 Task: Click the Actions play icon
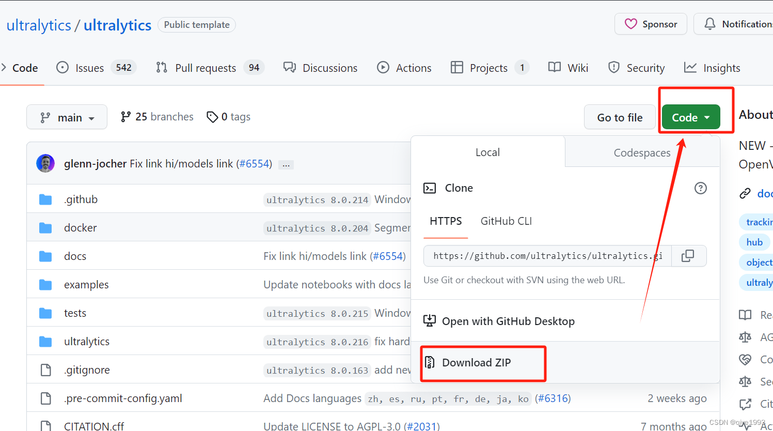pos(383,67)
